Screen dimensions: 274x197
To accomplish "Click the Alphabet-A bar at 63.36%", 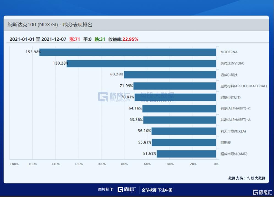I will pos(180,120).
